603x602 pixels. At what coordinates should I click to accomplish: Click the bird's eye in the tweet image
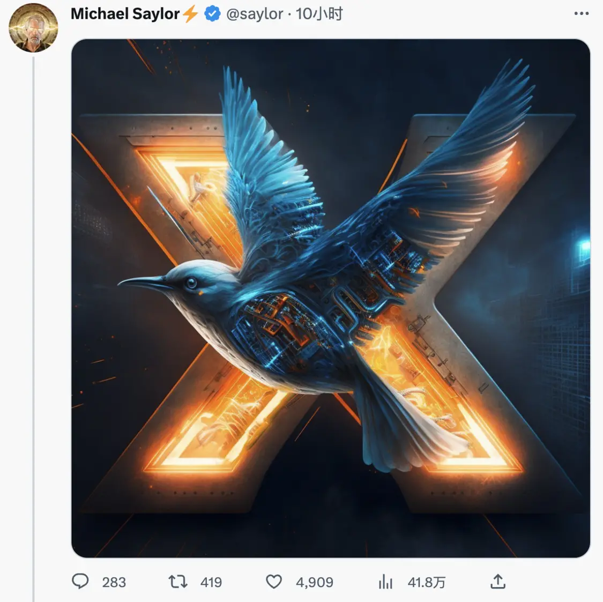pos(191,283)
